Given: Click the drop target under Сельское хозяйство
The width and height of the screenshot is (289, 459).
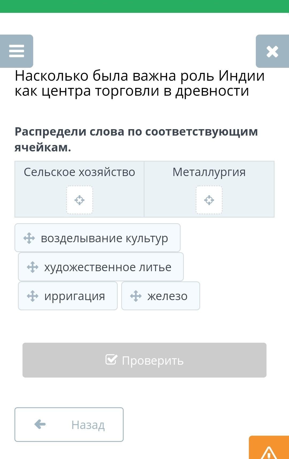Looking at the screenshot, I should click(79, 200).
